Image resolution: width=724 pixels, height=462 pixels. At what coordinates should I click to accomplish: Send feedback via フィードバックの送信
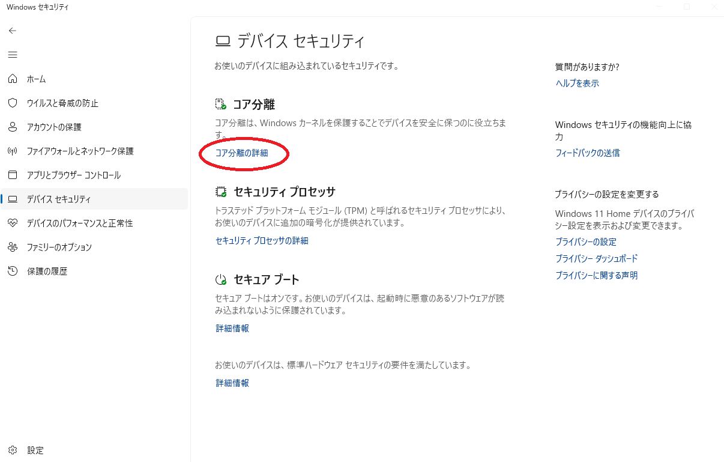pos(588,153)
